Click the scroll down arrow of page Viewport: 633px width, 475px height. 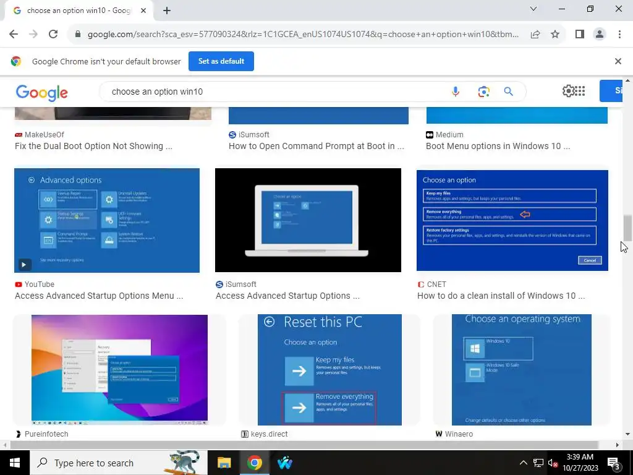627,435
